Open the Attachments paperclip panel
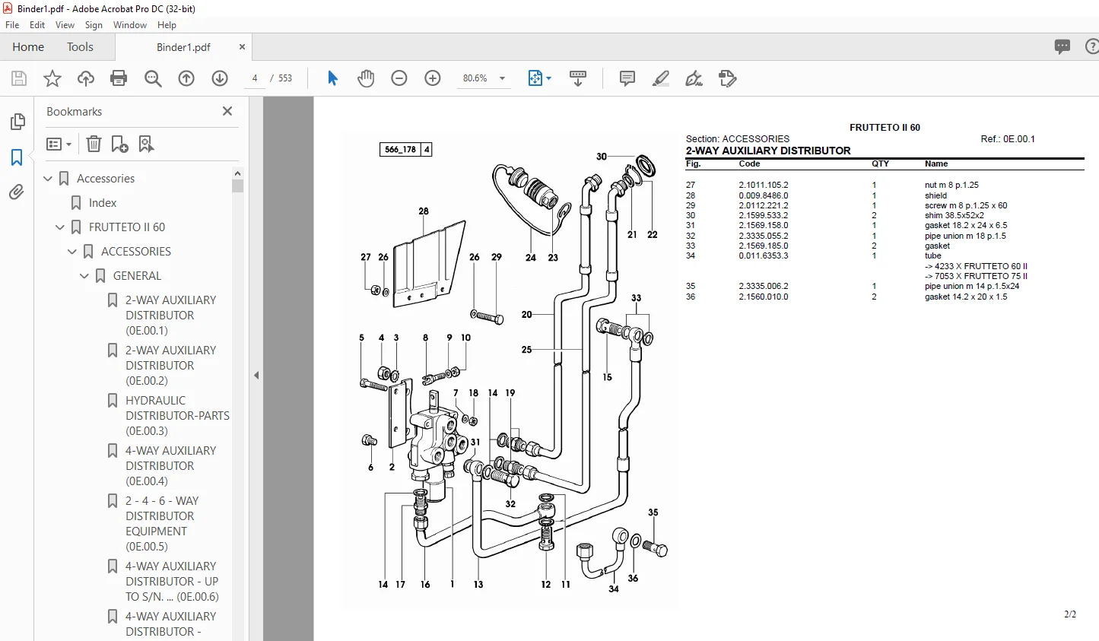Image resolution: width=1099 pixels, height=641 pixels. 17,192
